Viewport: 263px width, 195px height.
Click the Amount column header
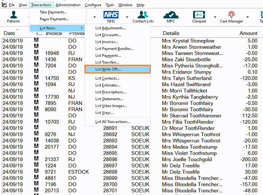pos(248,34)
